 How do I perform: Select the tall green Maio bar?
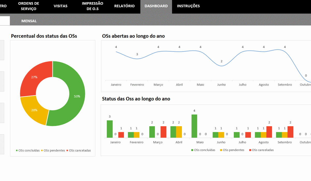click(x=194, y=126)
